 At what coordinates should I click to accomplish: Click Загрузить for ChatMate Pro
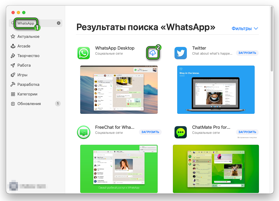click(x=247, y=132)
